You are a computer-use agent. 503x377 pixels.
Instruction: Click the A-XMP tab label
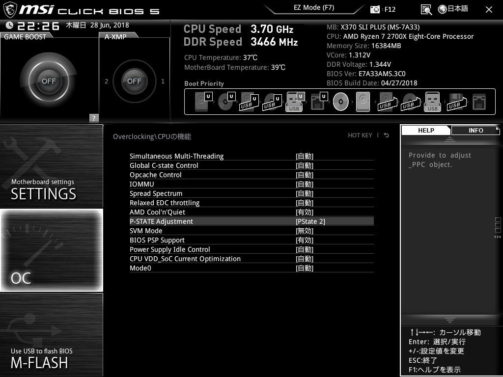(115, 36)
